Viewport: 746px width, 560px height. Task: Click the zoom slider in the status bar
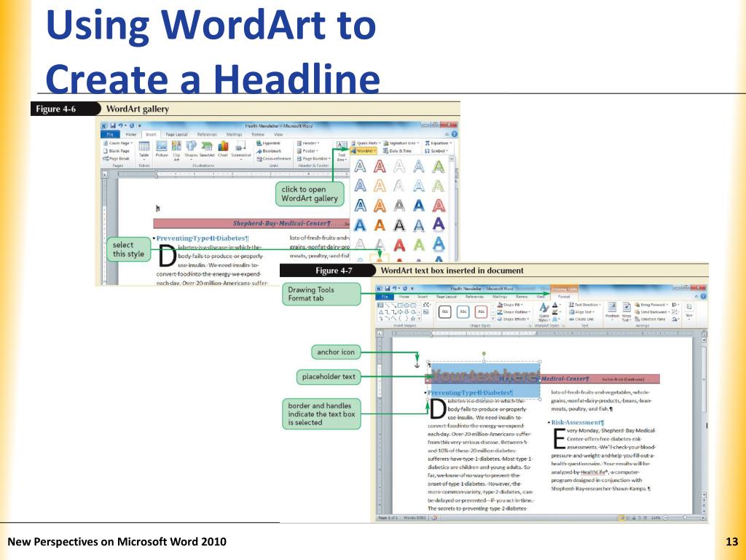[x=684, y=518]
